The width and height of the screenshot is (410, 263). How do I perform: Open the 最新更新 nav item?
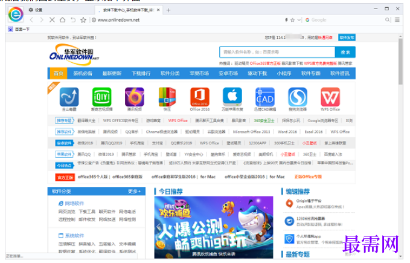[x=112, y=74]
